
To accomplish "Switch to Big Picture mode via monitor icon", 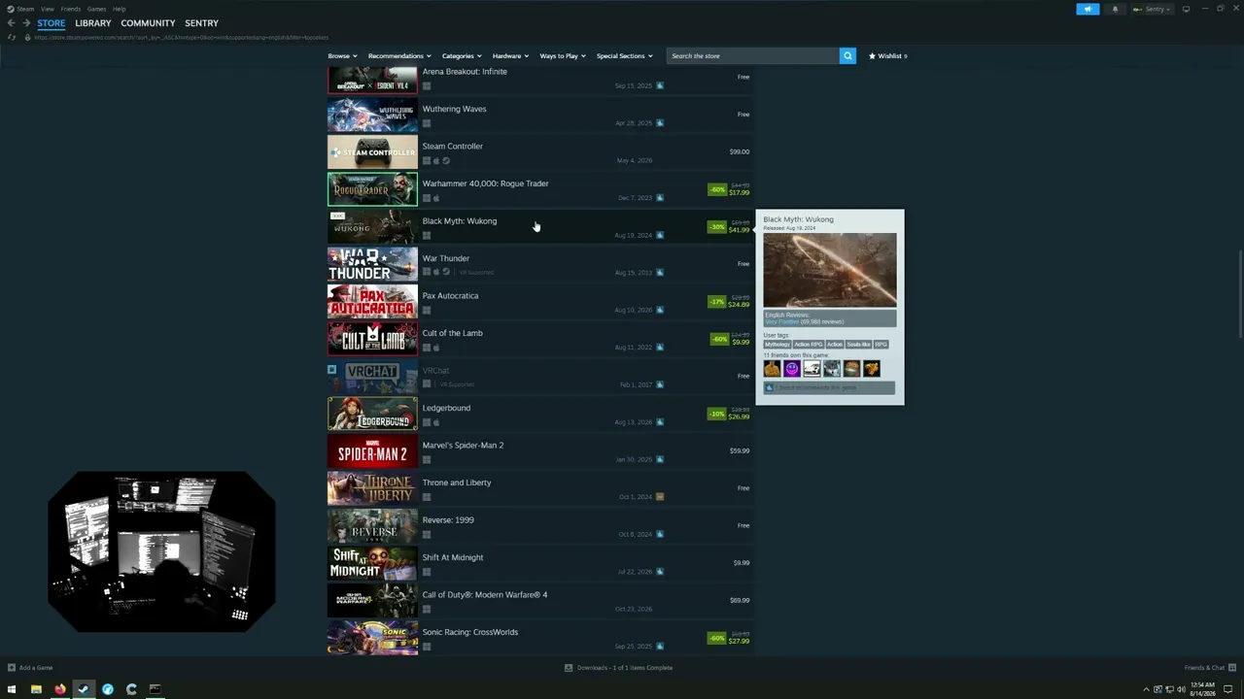I will [x=1186, y=9].
